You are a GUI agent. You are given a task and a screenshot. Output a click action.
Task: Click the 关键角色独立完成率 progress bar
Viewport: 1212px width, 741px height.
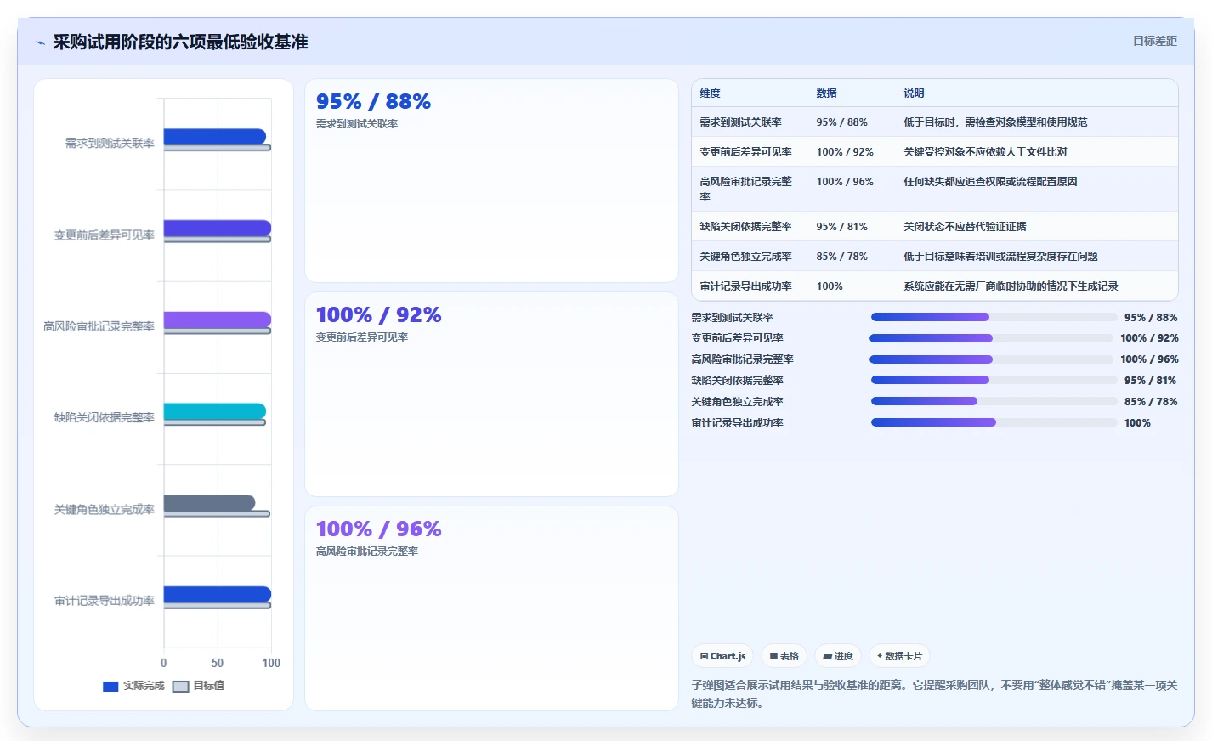[x=994, y=401]
